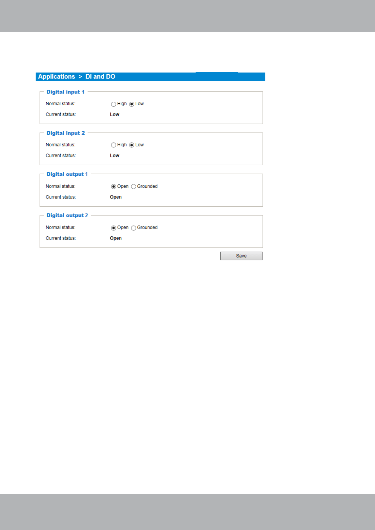Screen dimensions: 375x530
Task: Select Low for Digital input 1
Action: pos(132,104)
